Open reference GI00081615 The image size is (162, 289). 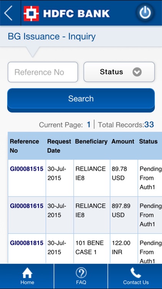26,206
